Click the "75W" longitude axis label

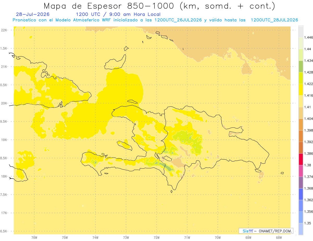(x=65, y=237)
